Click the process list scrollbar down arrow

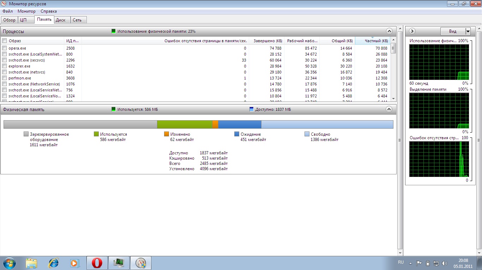[x=393, y=98]
